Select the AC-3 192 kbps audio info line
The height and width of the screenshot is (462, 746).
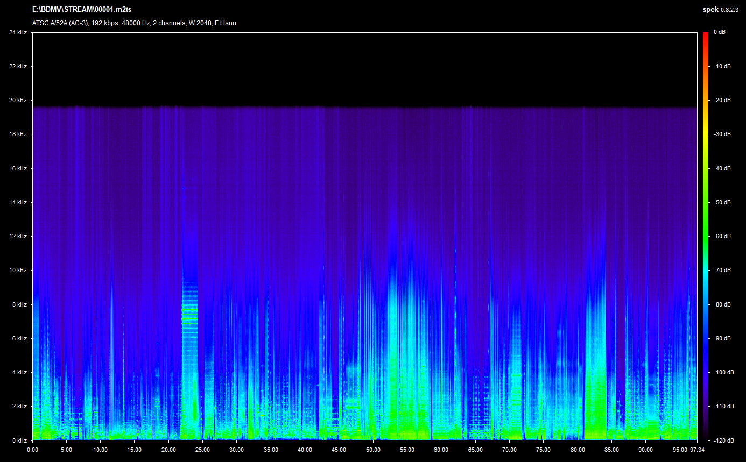pos(134,23)
